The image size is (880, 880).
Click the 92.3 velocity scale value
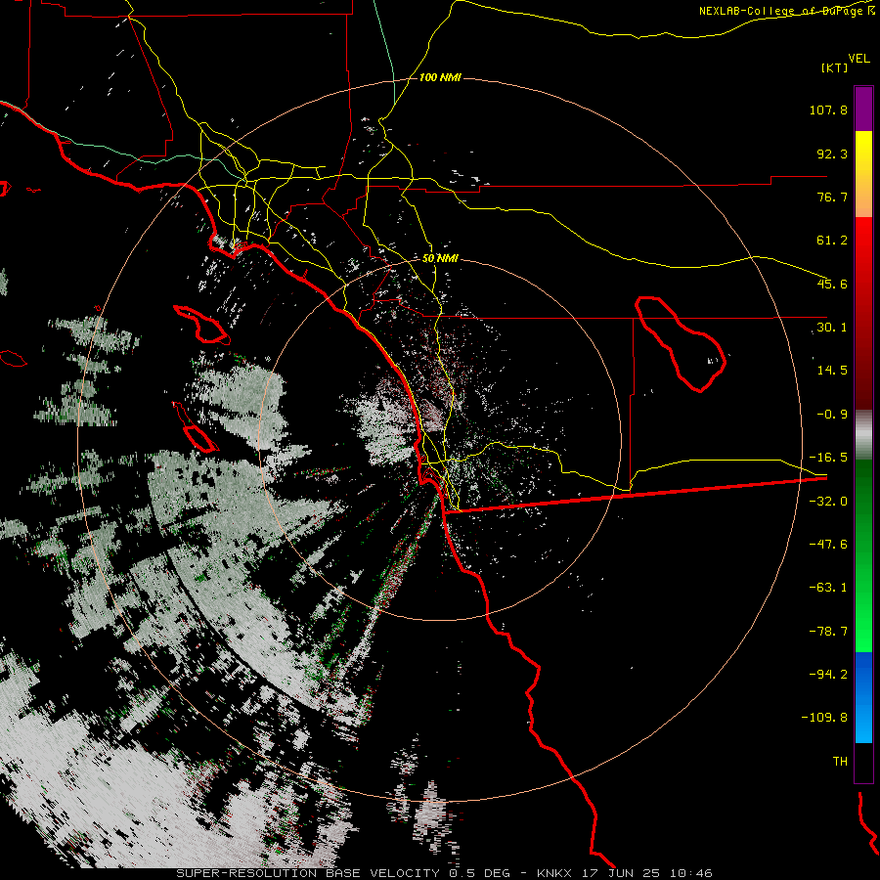pyautogui.click(x=832, y=154)
